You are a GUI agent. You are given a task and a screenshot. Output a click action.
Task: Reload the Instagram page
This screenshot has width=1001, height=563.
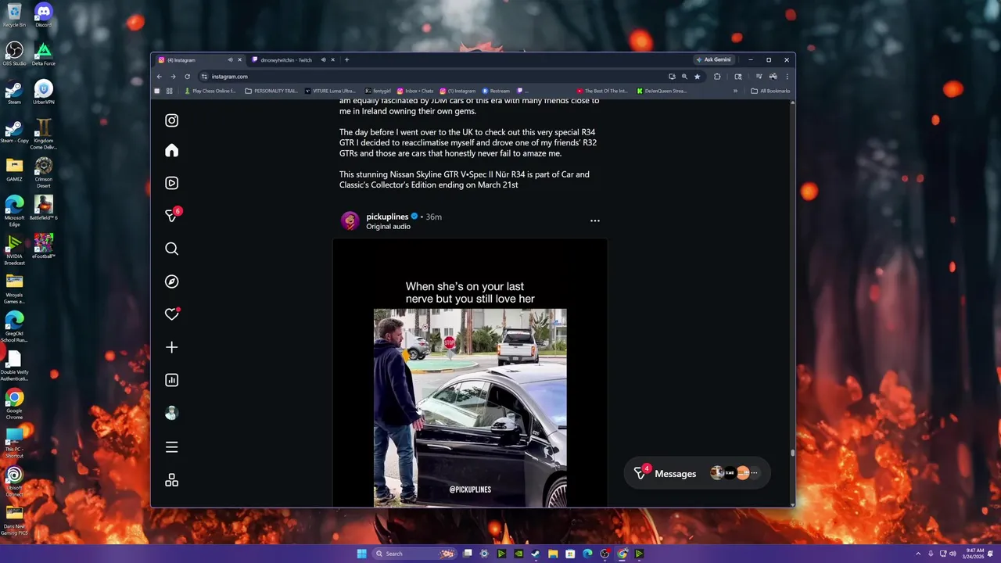click(x=187, y=77)
